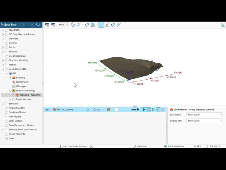The height and width of the screenshot is (170, 226).
Task: Click the clipping box toolbar icon
Action: click(x=93, y=25)
